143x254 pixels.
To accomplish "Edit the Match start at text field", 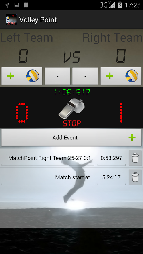I will coord(48,177).
